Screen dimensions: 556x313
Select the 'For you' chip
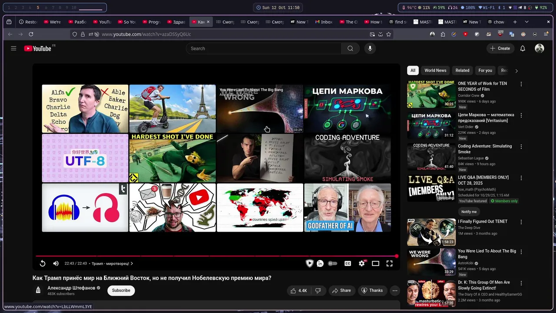pyautogui.click(x=485, y=70)
